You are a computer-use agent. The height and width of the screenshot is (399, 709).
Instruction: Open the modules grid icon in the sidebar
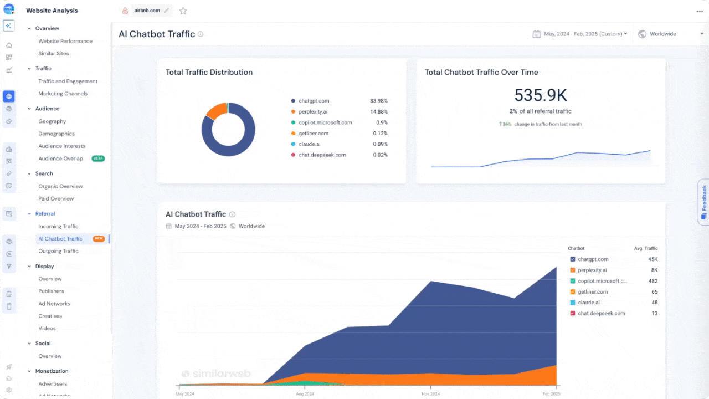point(8,57)
